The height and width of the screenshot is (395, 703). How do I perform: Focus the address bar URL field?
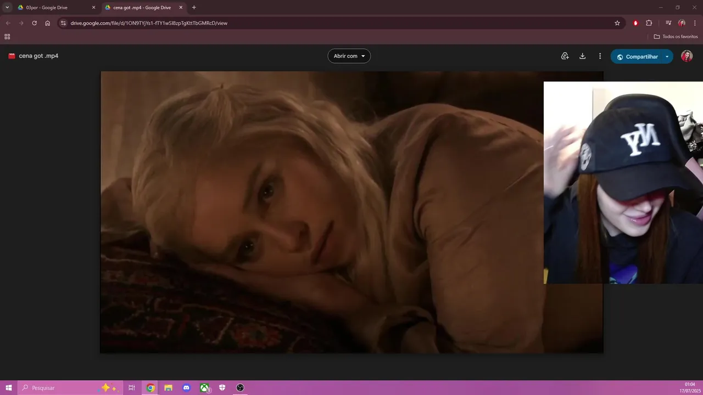click(x=341, y=23)
